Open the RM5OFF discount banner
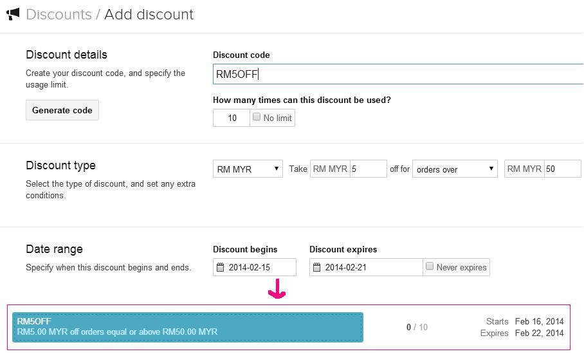The image size is (584, 356). pos(188,327)
